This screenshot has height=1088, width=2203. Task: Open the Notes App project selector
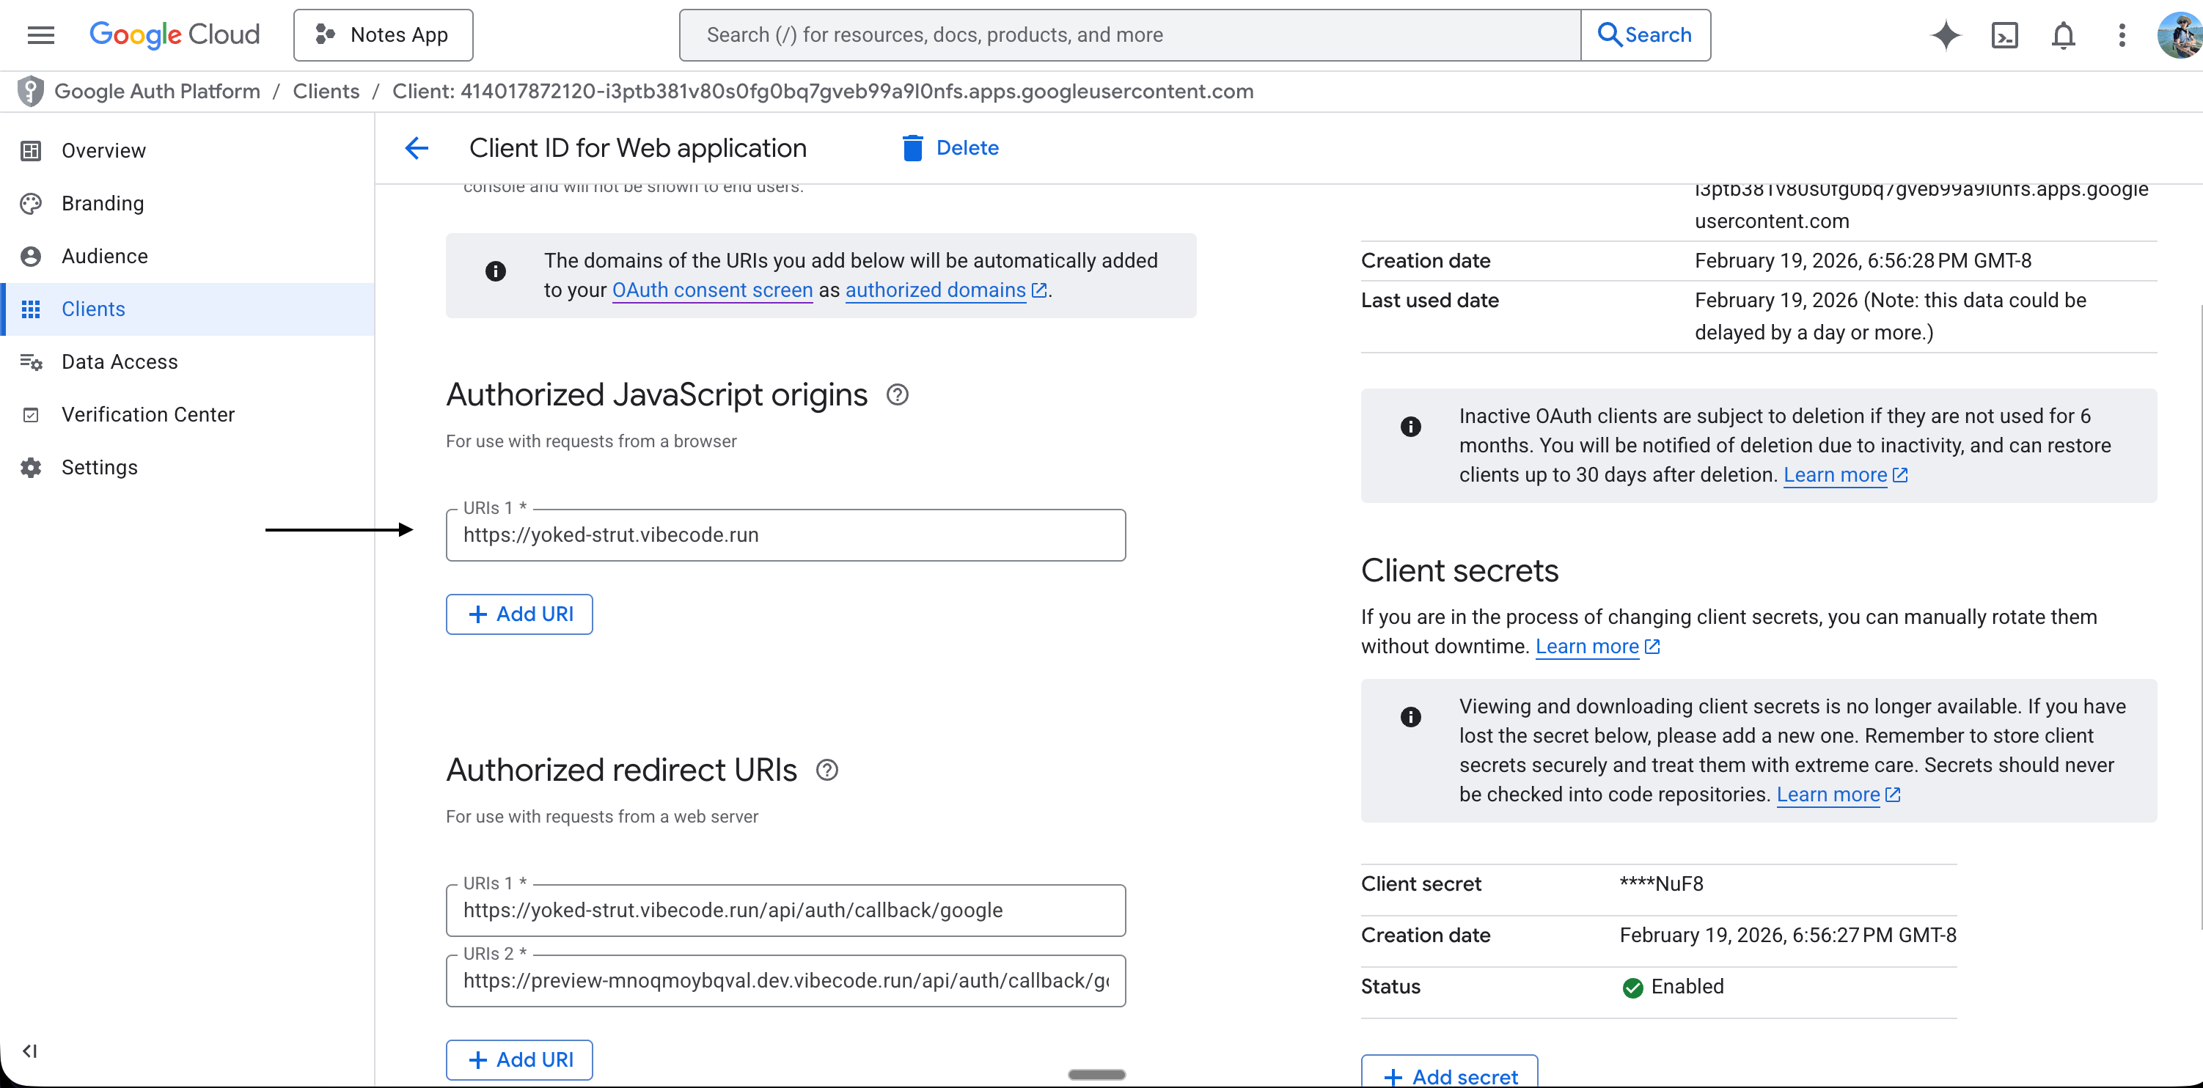pyautogui.click(x=383, y=35)
